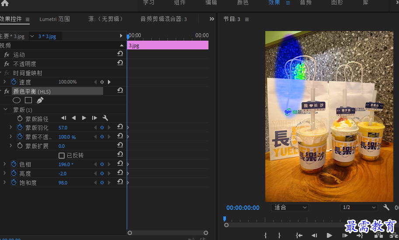Toggle animation stopwatch for 速度

tap(14, 82)
